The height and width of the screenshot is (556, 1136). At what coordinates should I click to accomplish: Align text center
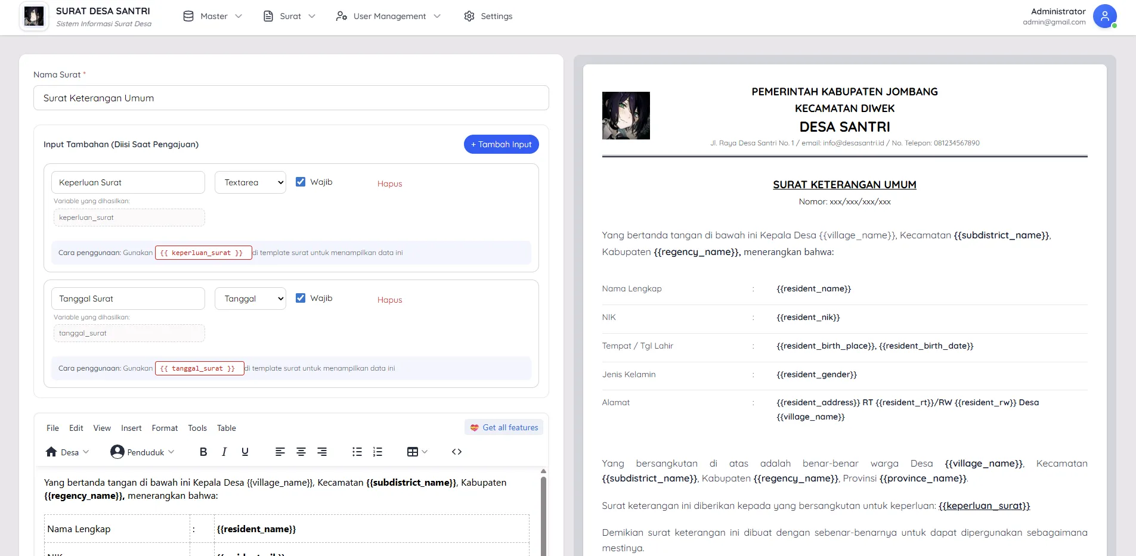301,452
